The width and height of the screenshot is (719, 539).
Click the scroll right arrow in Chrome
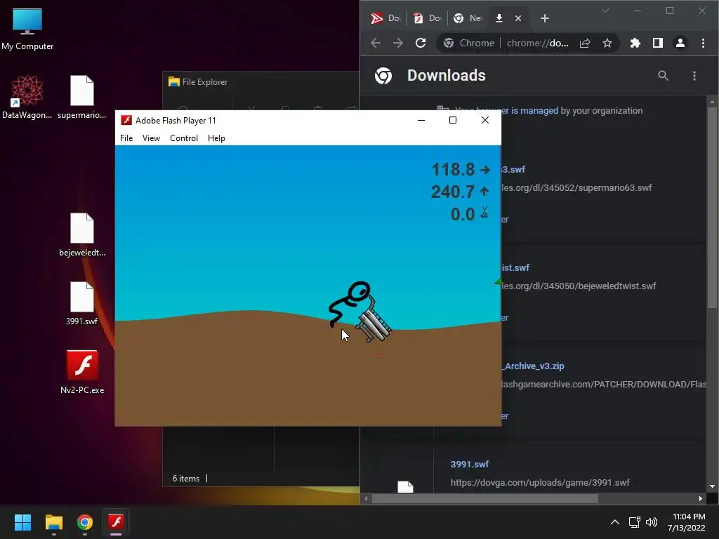tap(700, 499)
